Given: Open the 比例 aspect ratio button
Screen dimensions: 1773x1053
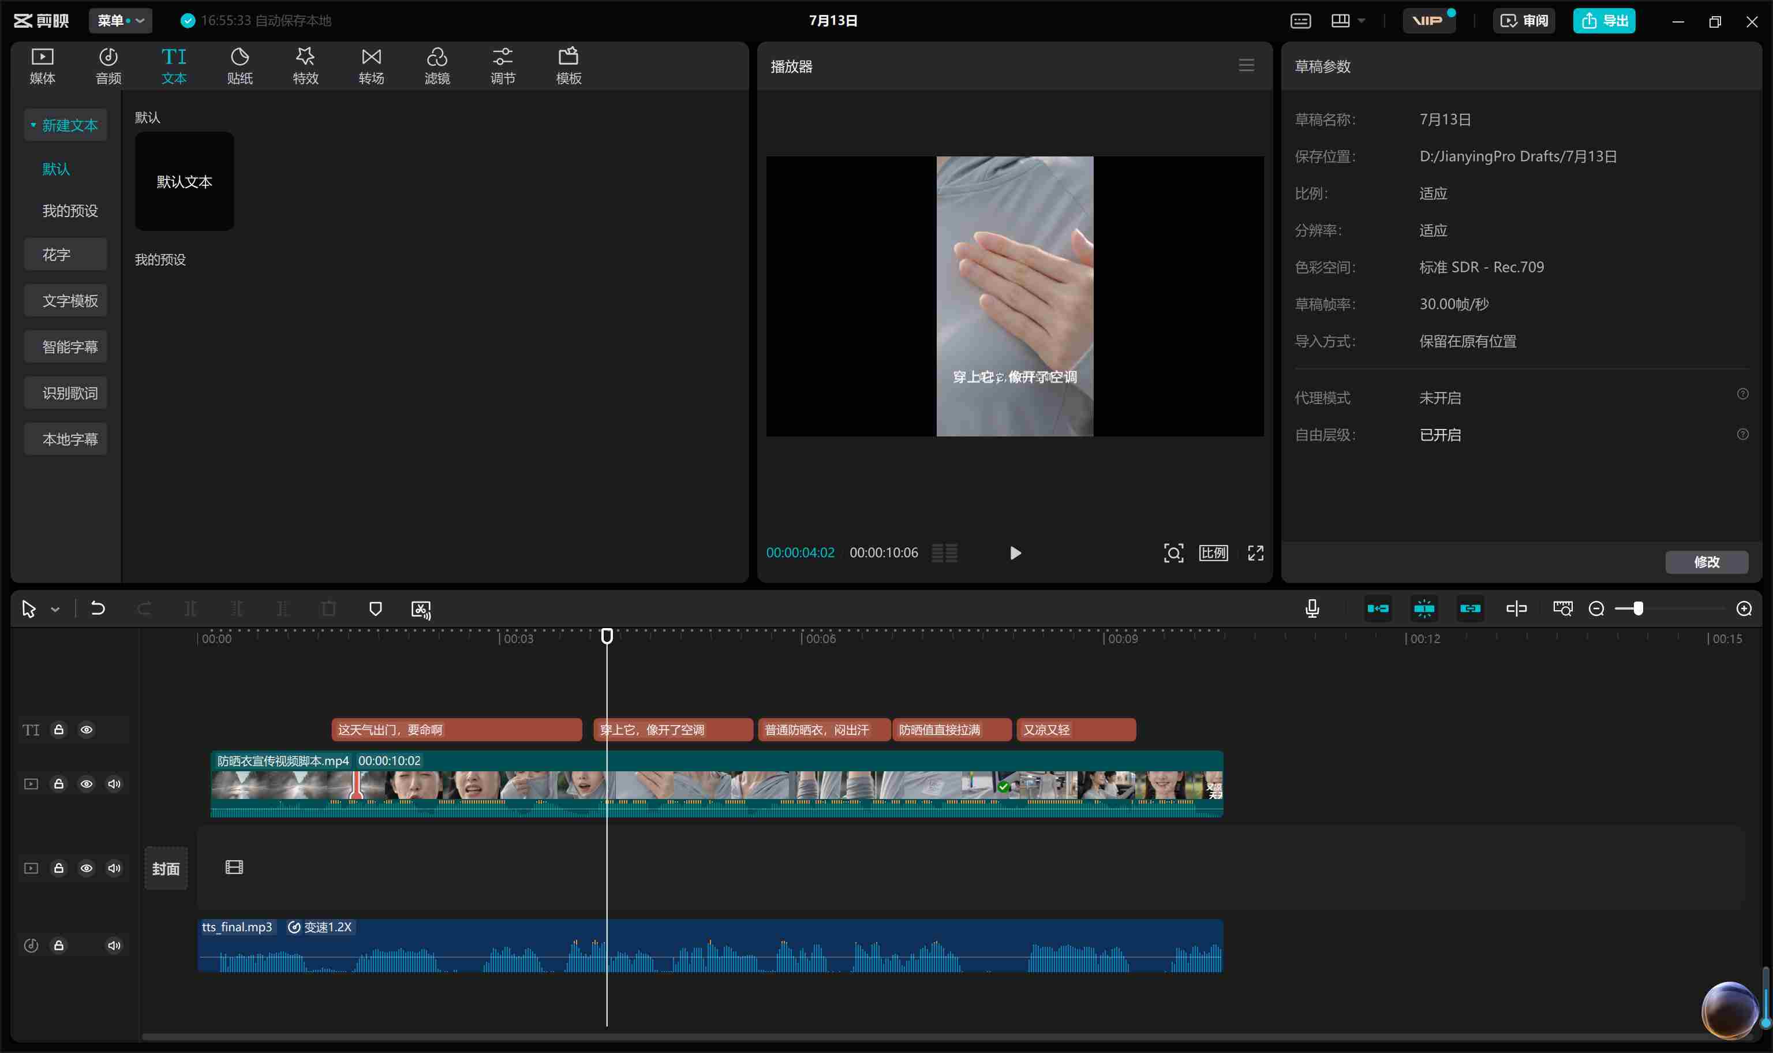Looking at the screenshot, I should 1213,552.
